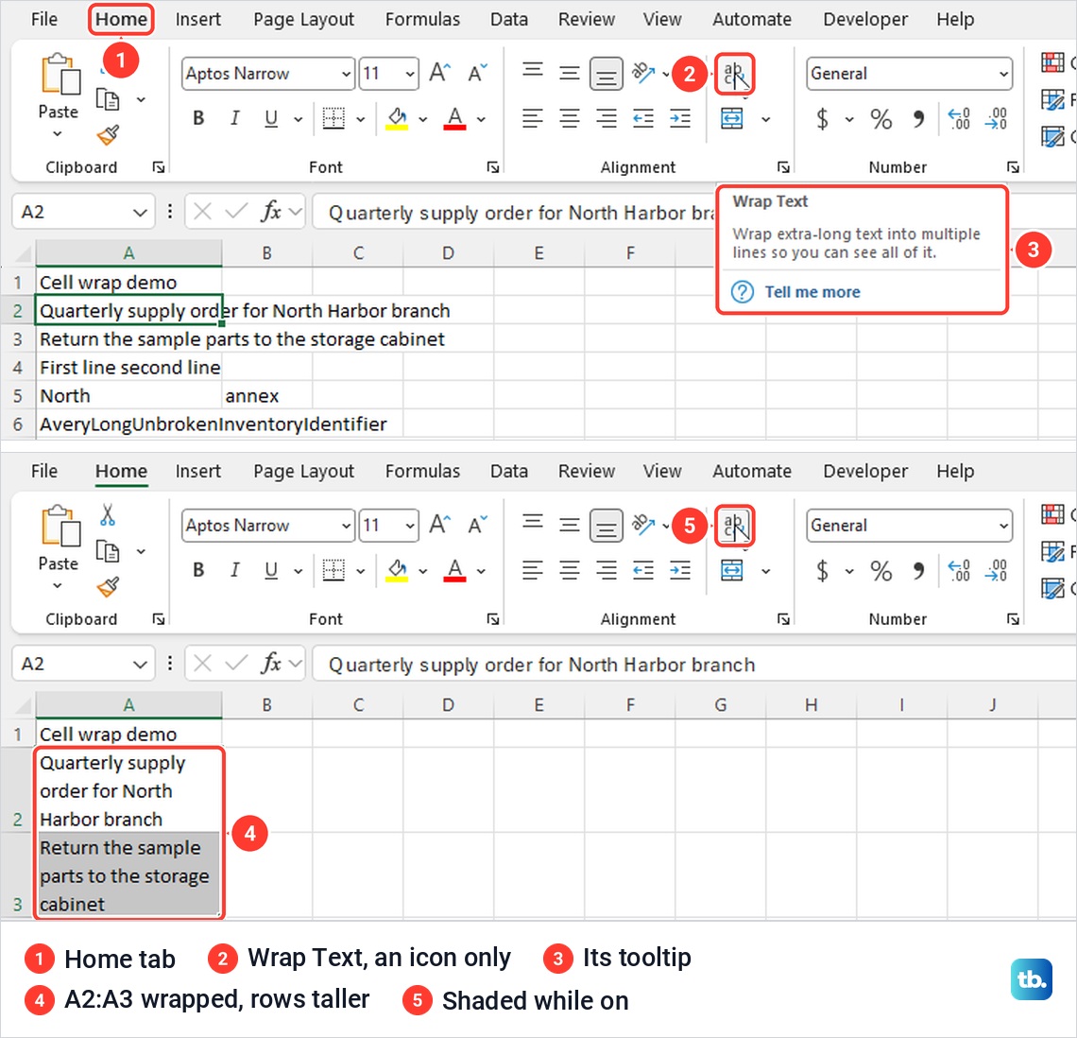The image size is (1077, 1038).
Task: Click Copy icon in upper screenshot ribbon
Action: (x=107, y=99)
